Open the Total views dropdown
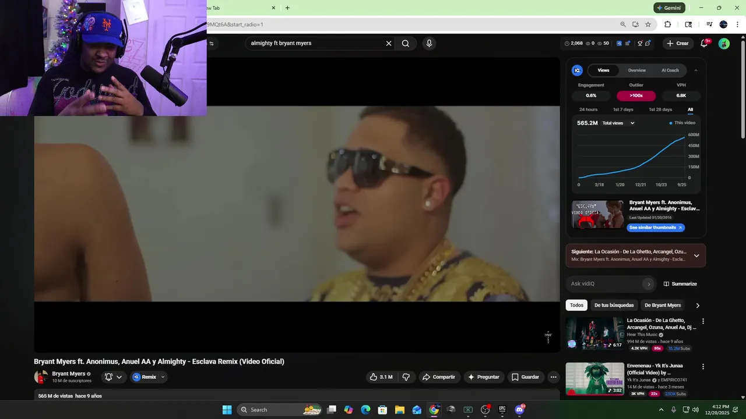The width and height of the screenshot is (746, 419). (618, 123)
